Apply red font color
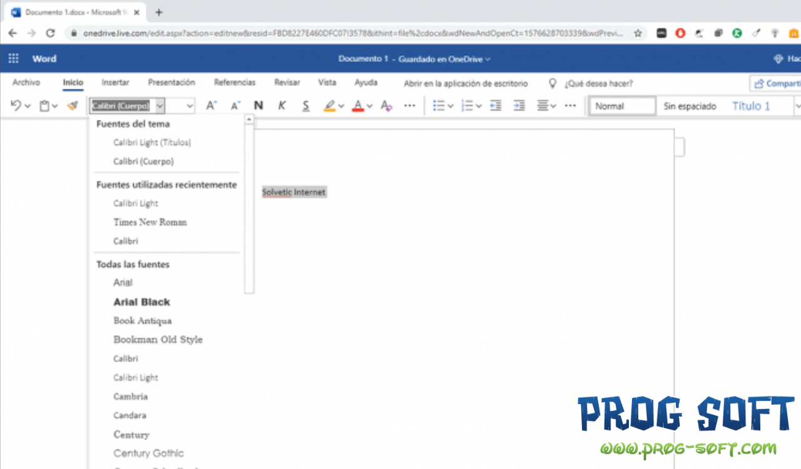 358,106
